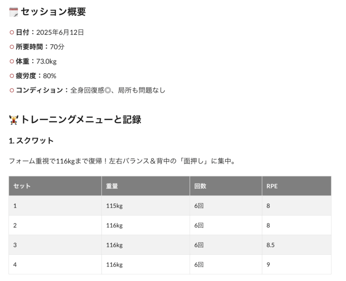
Task: Click the 1. スクワット subheading
Action: pos(31,141)
